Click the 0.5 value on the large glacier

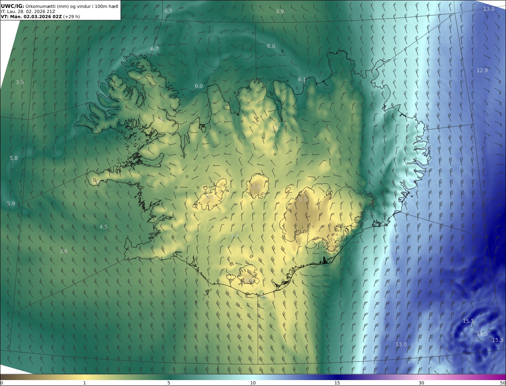[x=303, y=199]
